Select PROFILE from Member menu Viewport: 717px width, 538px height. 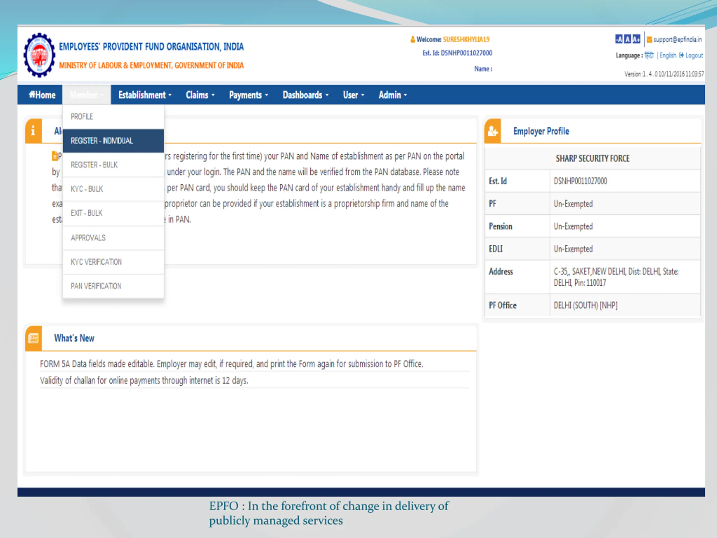113,117
